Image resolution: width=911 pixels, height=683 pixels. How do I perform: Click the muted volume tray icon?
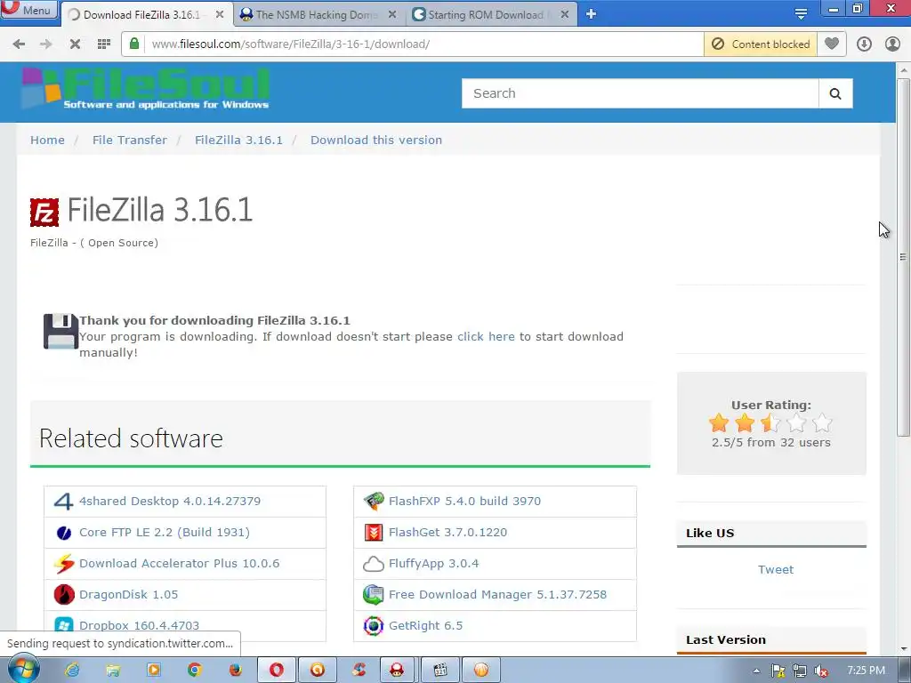coord(821,671)
